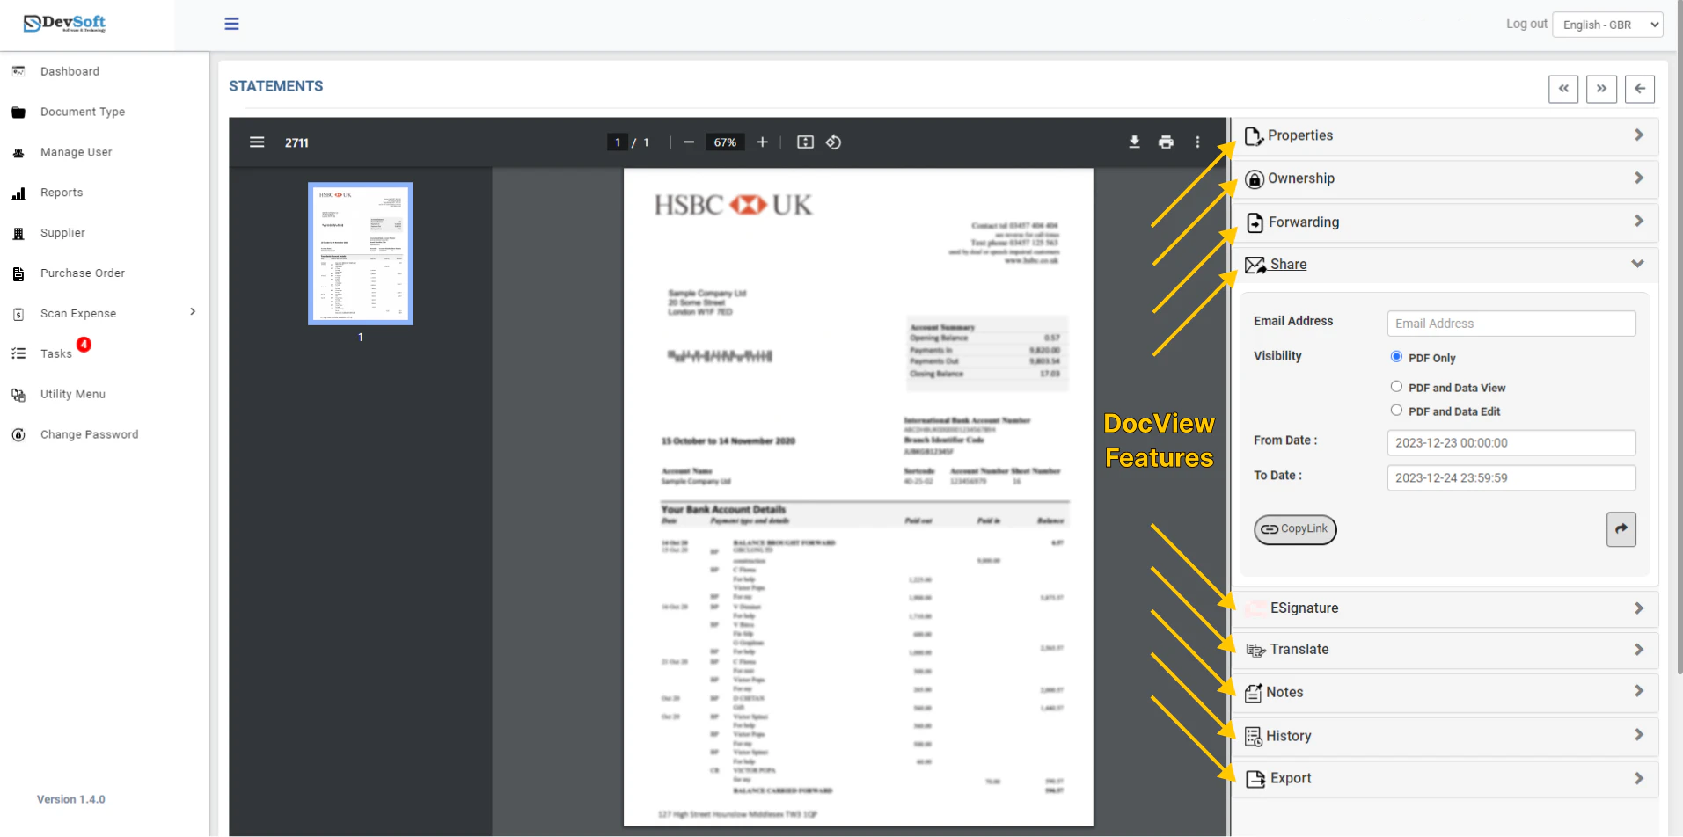Screen dimensions: 1683x837
Task: Select the page 1 thumbnail
Action: 360,253
